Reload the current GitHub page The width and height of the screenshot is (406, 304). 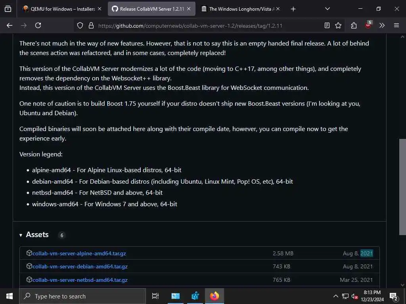pos(38,25)
